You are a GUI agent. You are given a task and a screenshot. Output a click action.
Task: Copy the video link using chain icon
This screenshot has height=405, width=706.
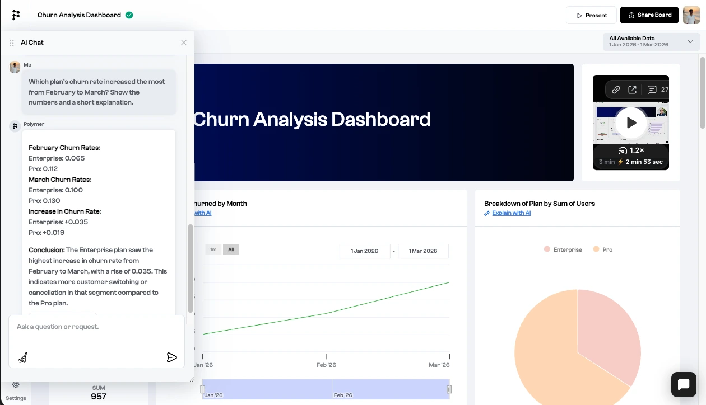(x=616, y=90)
